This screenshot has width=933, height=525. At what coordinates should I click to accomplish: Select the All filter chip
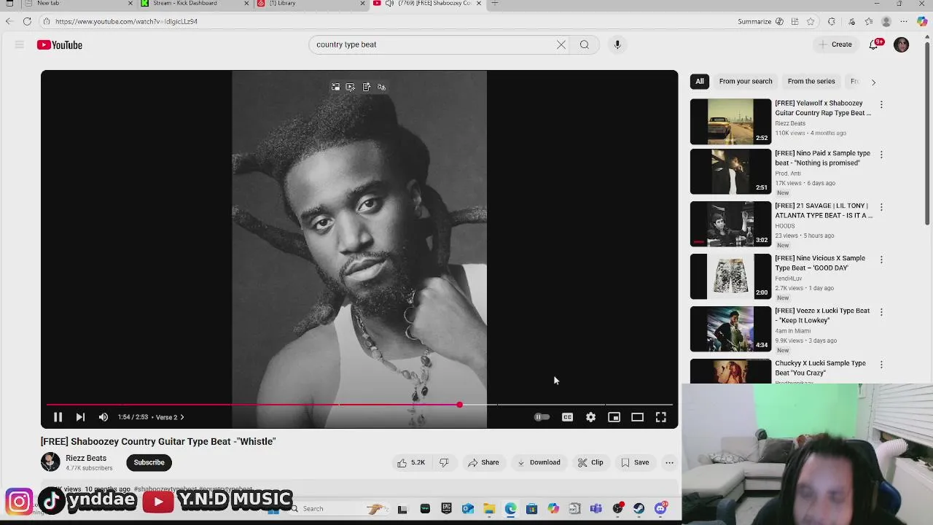pyautogui.click(x=700, y=82)
